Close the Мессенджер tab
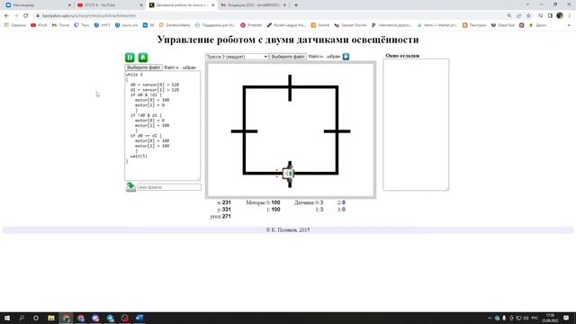The width and height of the screenshot is (576, 324). click(69, 5)
